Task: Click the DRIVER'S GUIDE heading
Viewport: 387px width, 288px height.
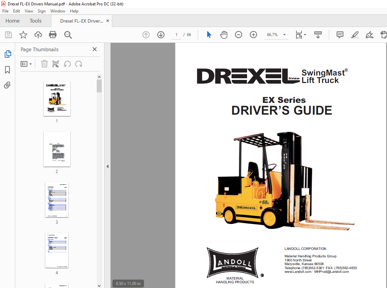Action: click(282, 110)
